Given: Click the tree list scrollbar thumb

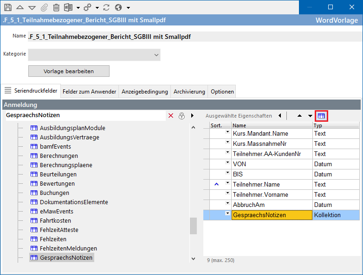Looking at the screenshot, I should (193, 226).
